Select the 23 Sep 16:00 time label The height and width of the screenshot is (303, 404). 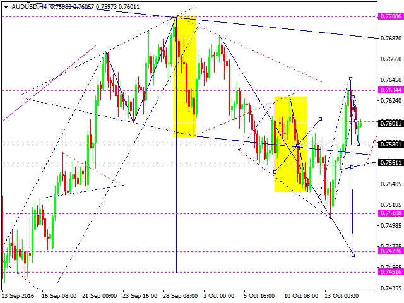pos(140,296)
